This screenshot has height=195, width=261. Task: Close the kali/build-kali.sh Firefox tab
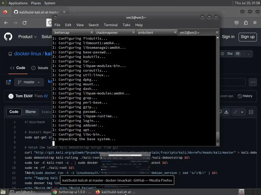click(64, 12)
